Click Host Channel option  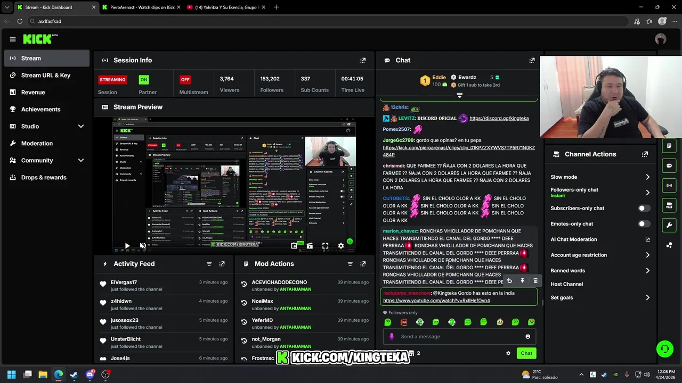(x=567, y=284)
